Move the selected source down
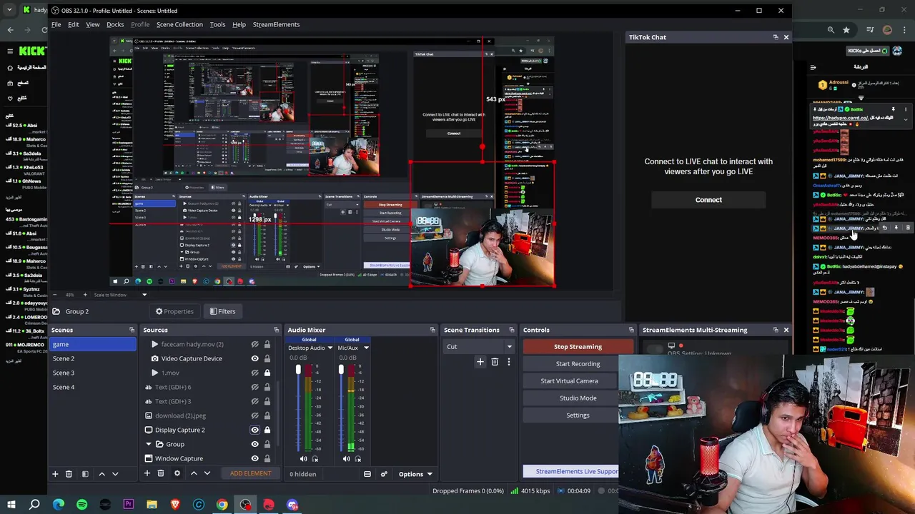915x514 pixels. coord(207,473)
